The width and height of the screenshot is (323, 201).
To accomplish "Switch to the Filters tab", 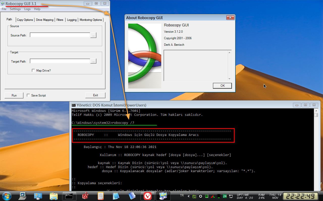I will (x=60, y=20).
